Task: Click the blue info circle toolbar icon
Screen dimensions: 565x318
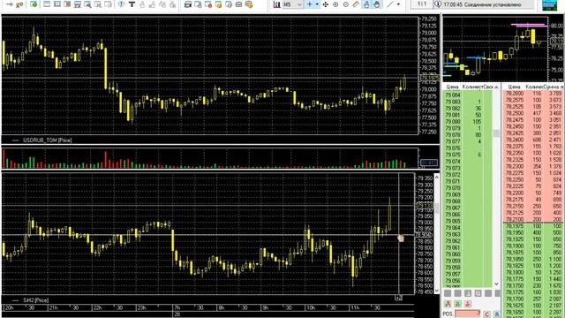Action: point(121,4)
